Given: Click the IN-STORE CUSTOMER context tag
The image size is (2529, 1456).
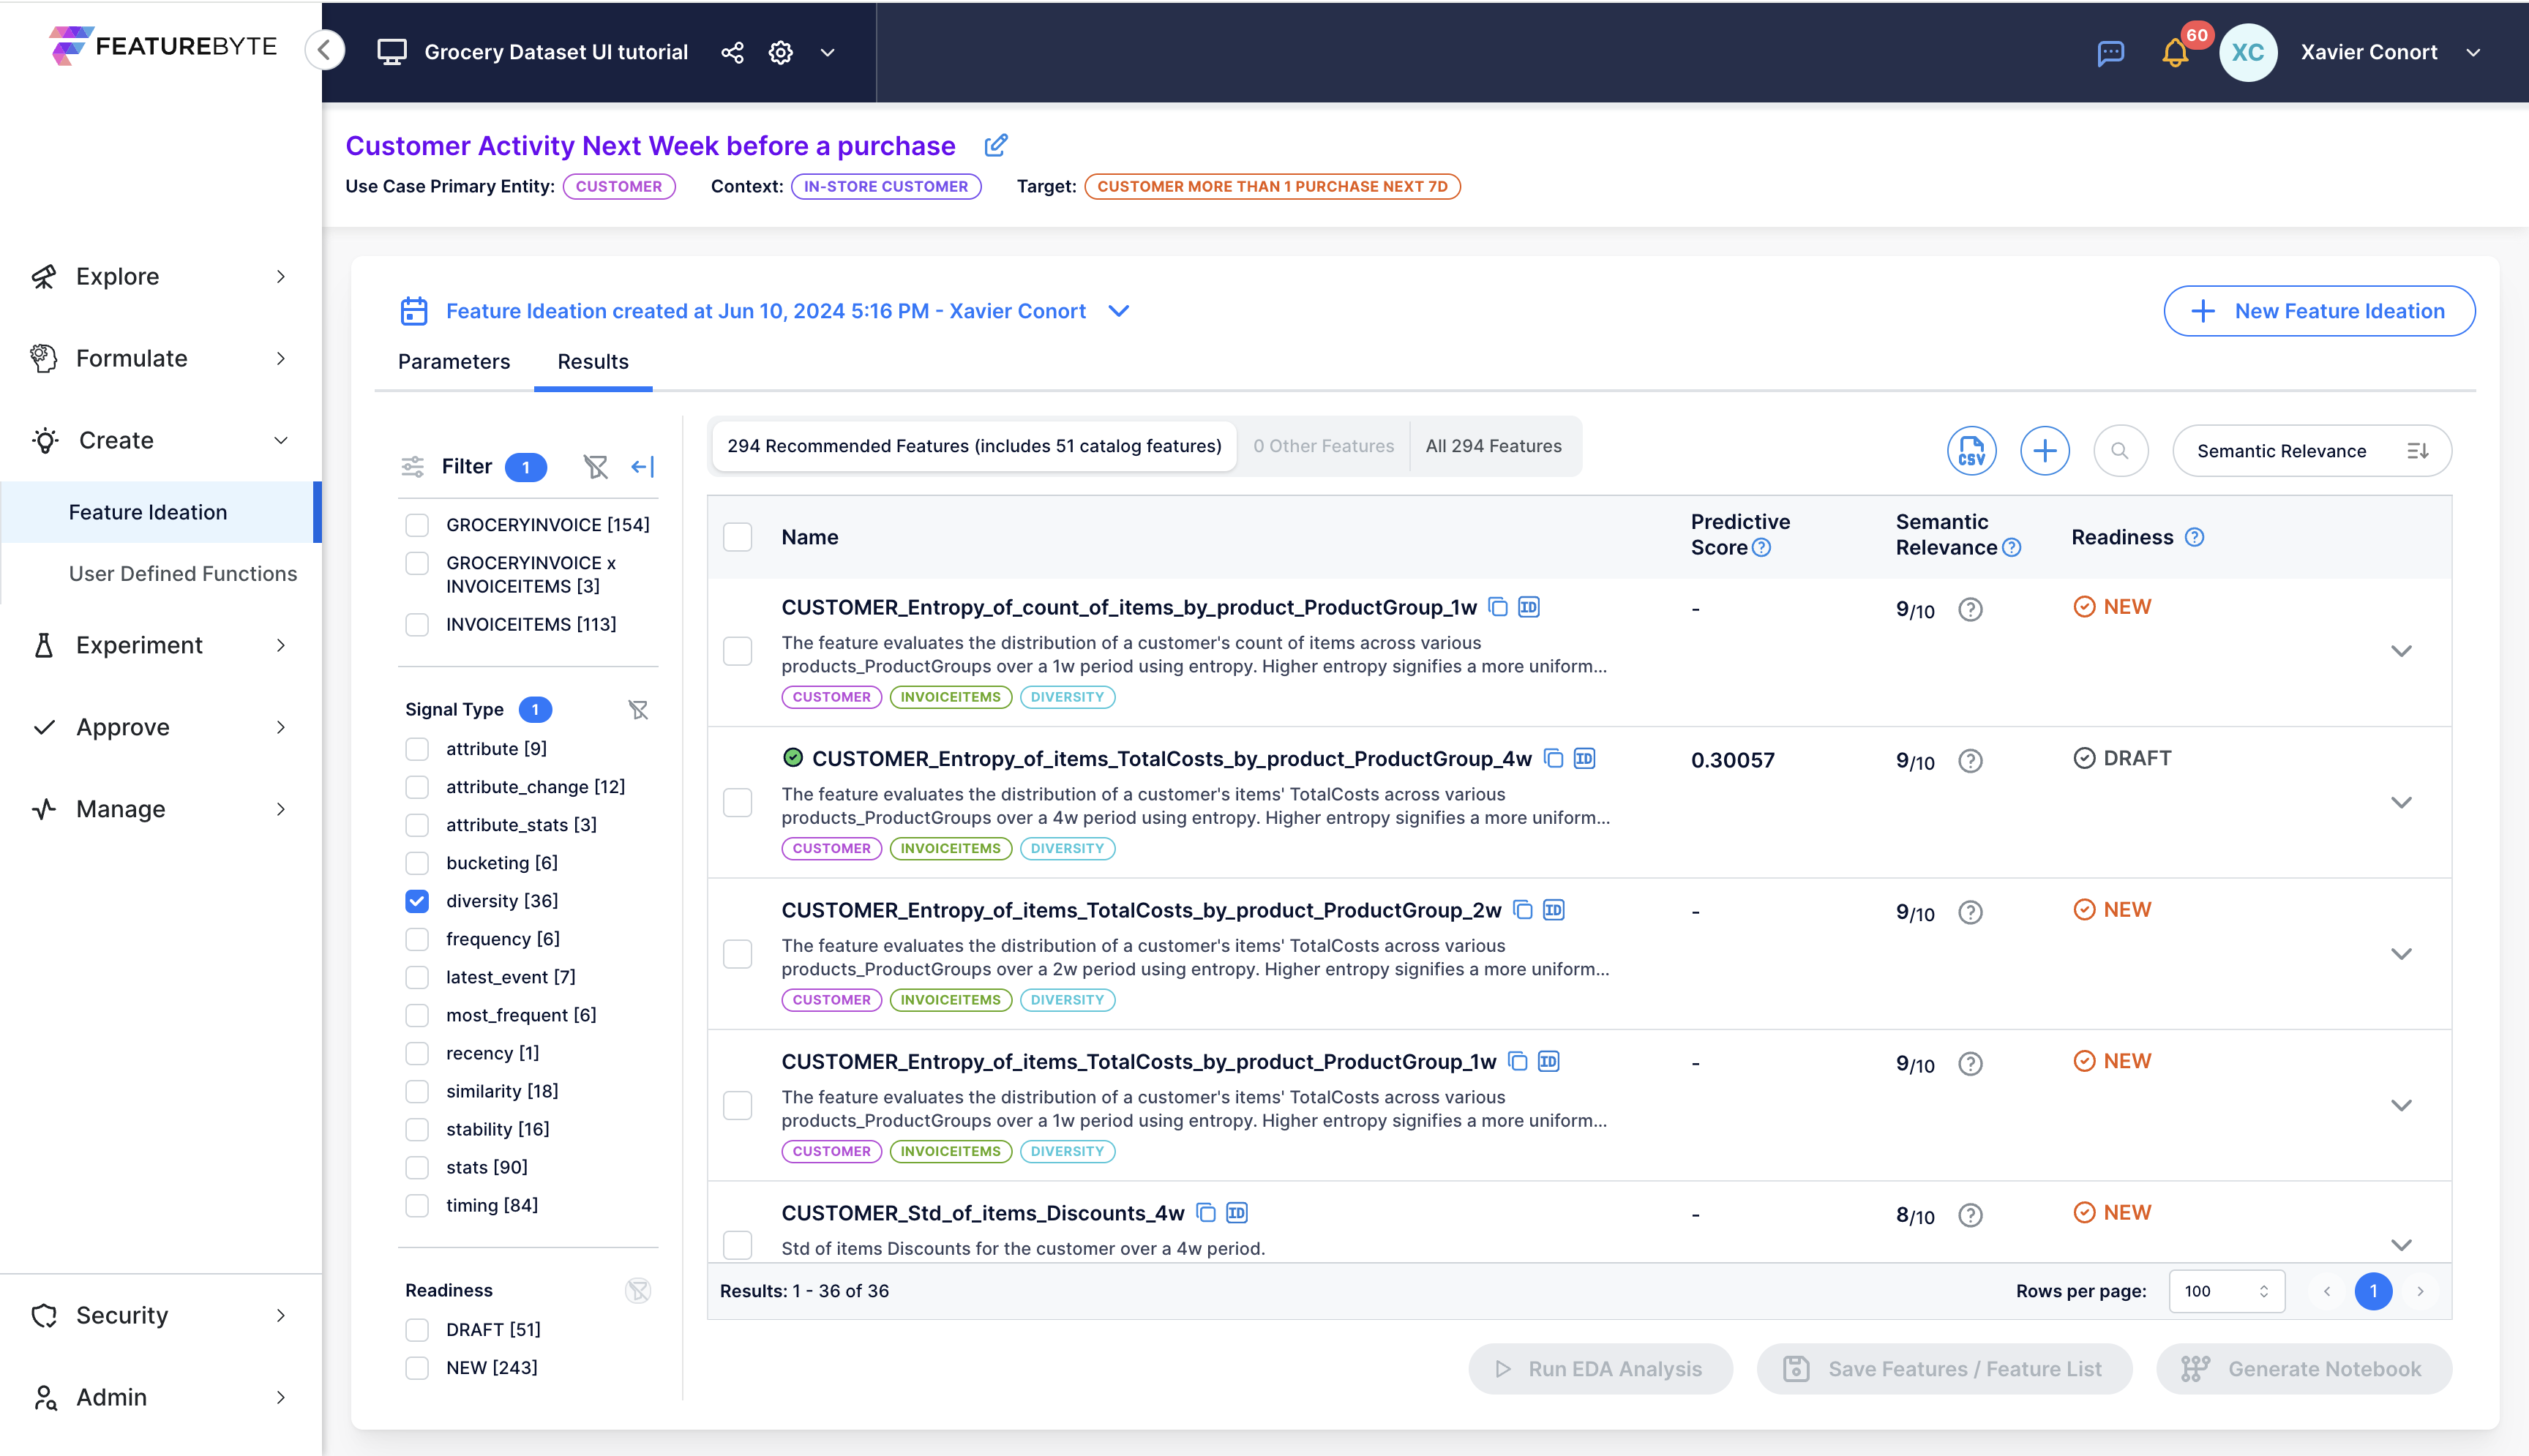Looking at the screenshot, I should click(886, 187).
